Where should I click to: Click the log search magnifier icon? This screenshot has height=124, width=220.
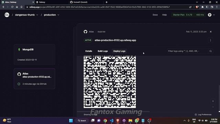click(x=210, y=51)
